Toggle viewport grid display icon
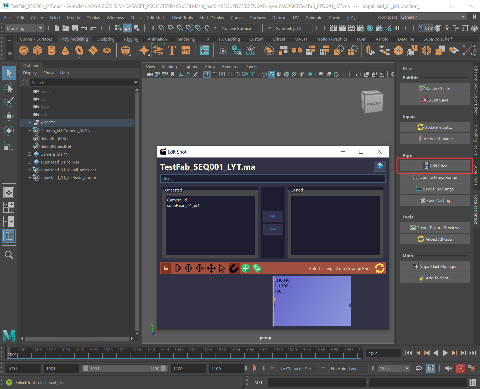480x389 pixels. coord(207,74)
